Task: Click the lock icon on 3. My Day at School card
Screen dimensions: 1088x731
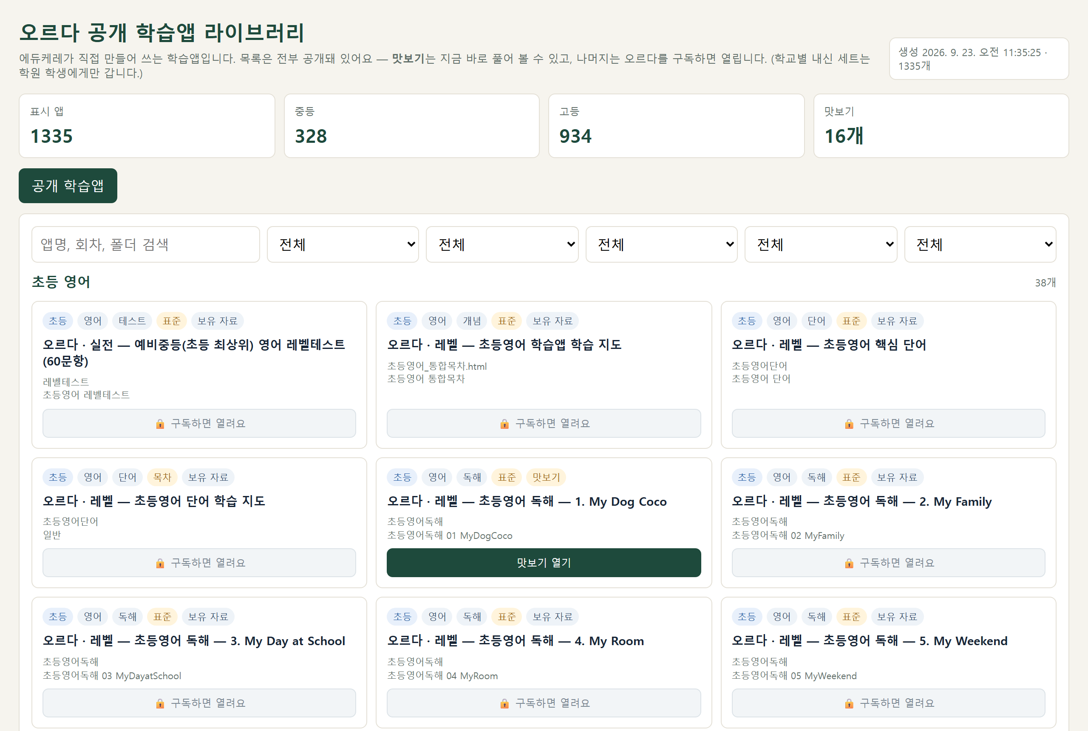Action: 160,703
